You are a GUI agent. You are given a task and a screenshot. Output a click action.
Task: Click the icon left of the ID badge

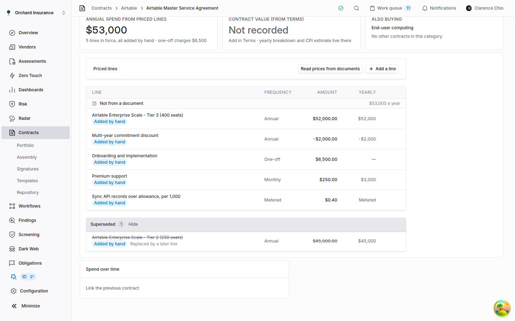[x=14, y=277]
